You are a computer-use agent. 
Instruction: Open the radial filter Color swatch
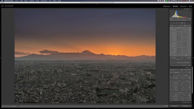(x=186, y=55)
